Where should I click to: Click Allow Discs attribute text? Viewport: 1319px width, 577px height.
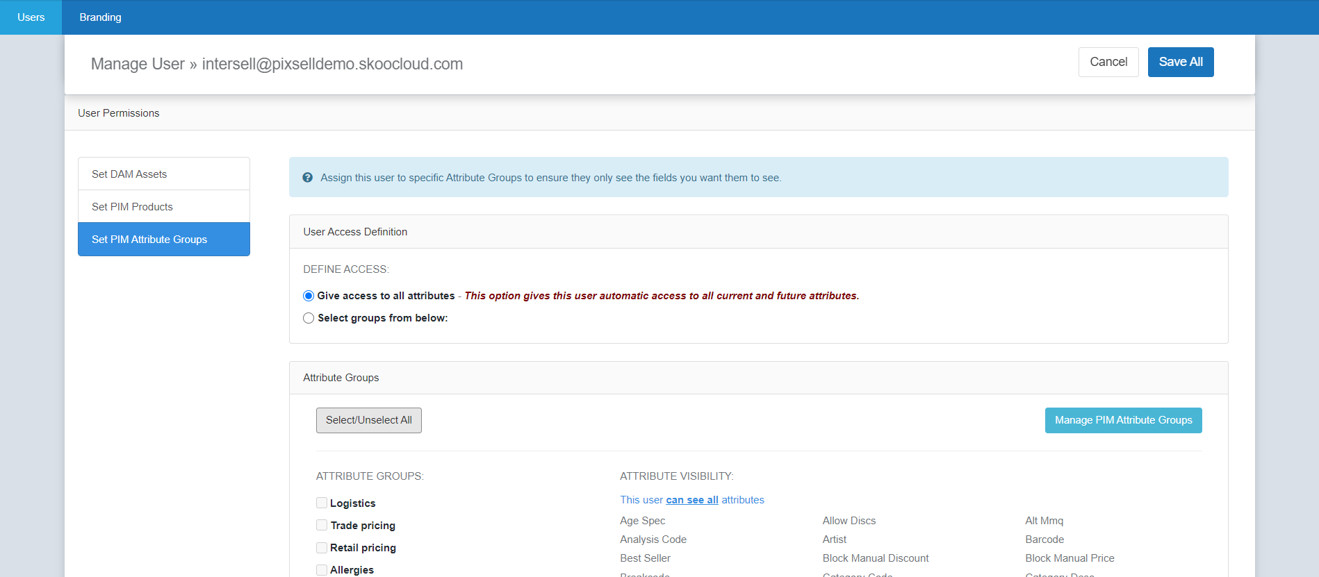[x=849, y=521]
